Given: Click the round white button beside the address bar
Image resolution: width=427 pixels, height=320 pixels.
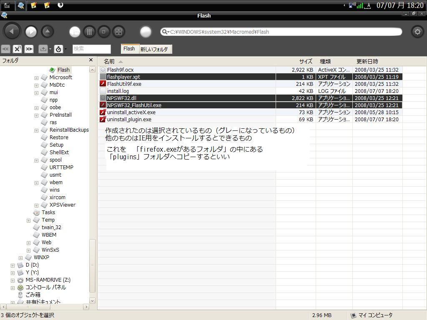Looking at the screenshot, I should click(x=146, y=32).
